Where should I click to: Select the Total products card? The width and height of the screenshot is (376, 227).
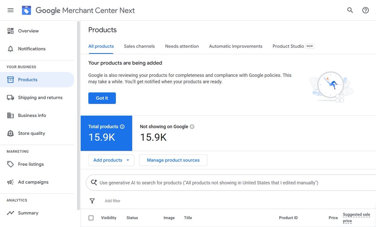(x=107, y=133)
